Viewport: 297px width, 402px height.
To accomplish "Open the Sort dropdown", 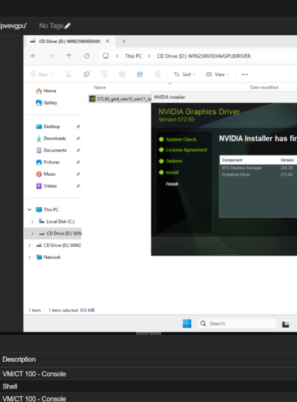I will (184, 74).
